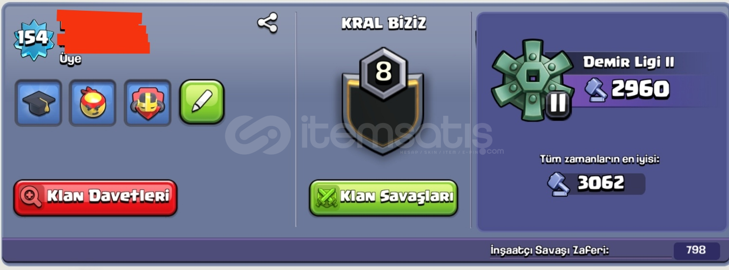Open Klan Savaşları green button
Viewport: 729px width, 270px height.
(384, 198)
